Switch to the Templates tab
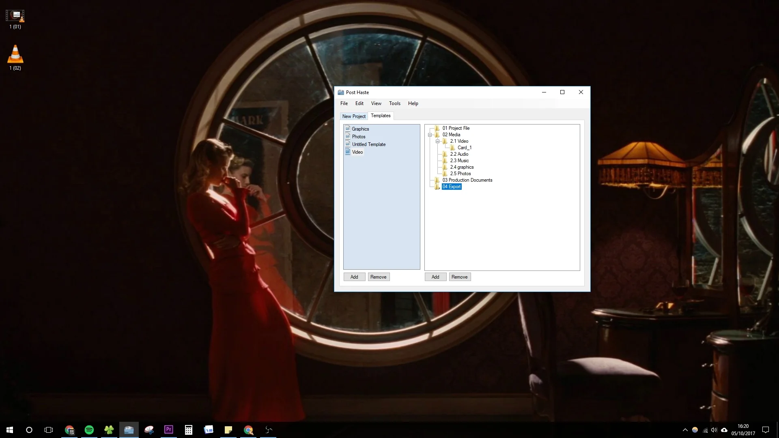Image resolution: width=779 pixels, height=438 pixels. (381, 116)
